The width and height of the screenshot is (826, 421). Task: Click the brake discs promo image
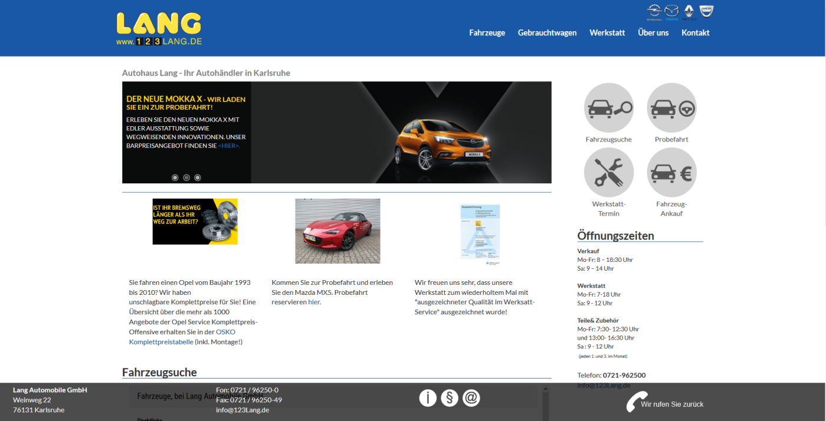(195, 222)
